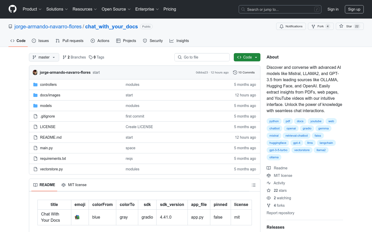The width and height of the screenshot is (372, 232).
Task: Click the Activity pulse icon
Action: point(269,183)
